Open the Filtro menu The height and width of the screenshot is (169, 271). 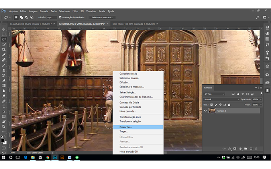75,11
